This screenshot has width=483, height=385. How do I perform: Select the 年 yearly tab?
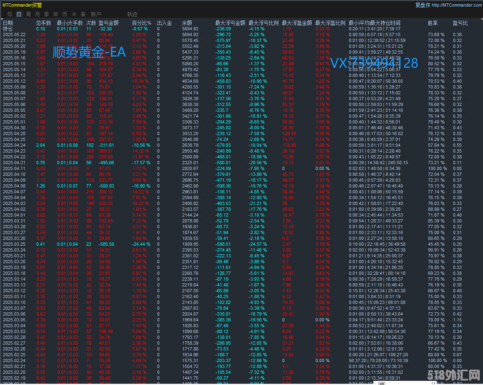pos(55,14)
